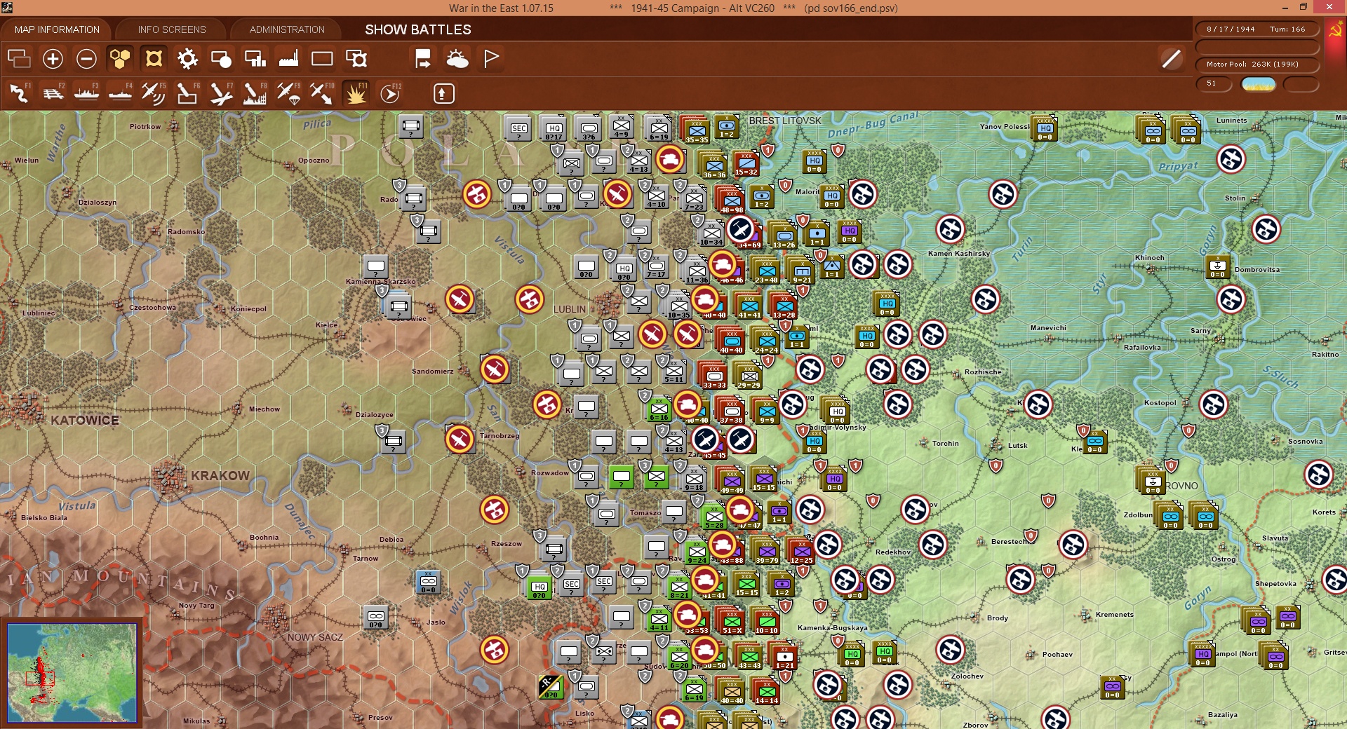This screenshot has width=1347, height=729.
Task: Click the minimap overview of the front
Action: pos(72,672)
